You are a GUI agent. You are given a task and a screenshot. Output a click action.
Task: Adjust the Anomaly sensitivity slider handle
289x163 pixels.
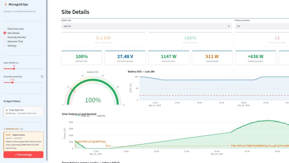click(12, 83)
